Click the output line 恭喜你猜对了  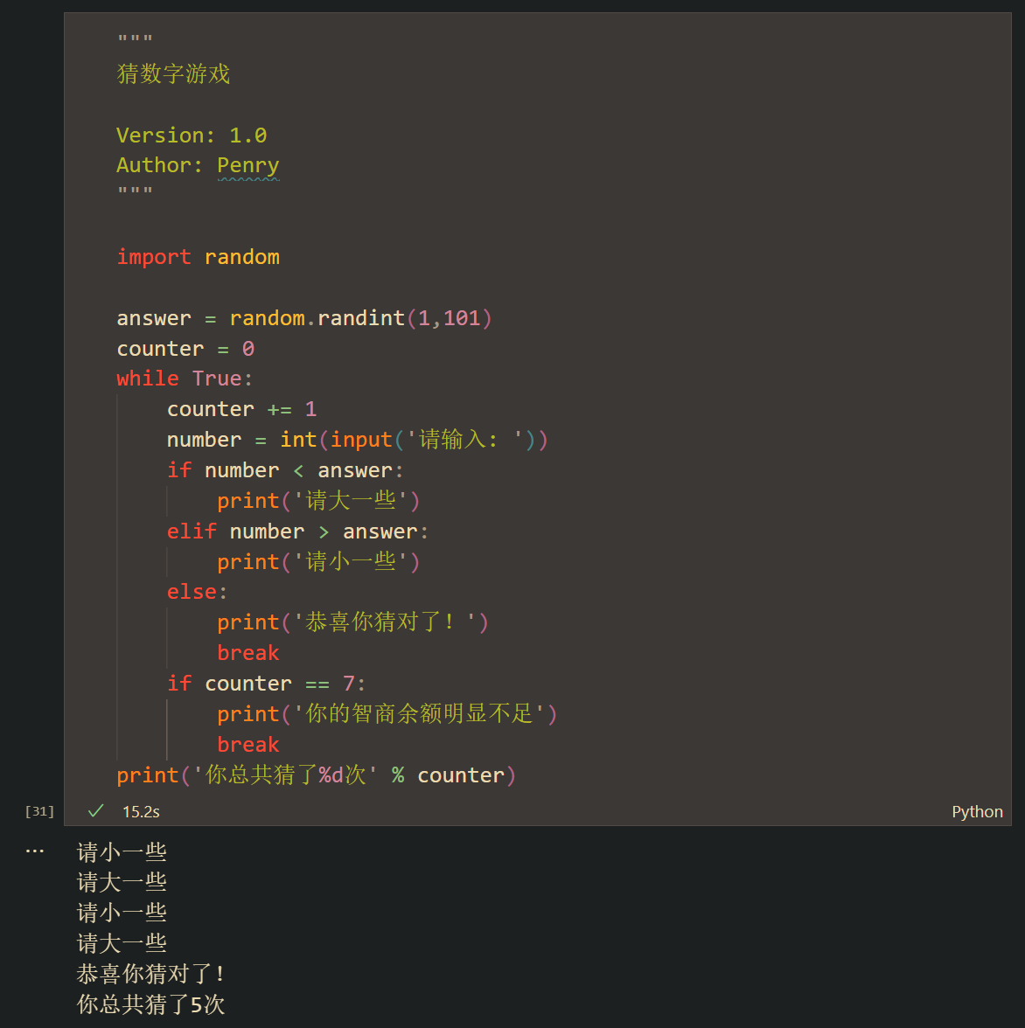tap(150, 973)
